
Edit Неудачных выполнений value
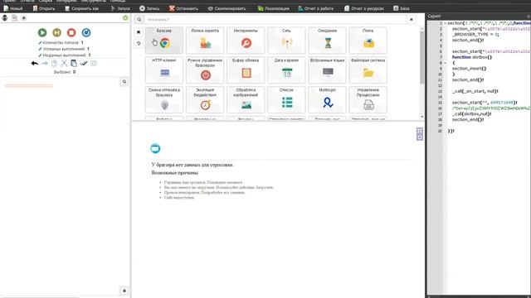tap(65, 55)
